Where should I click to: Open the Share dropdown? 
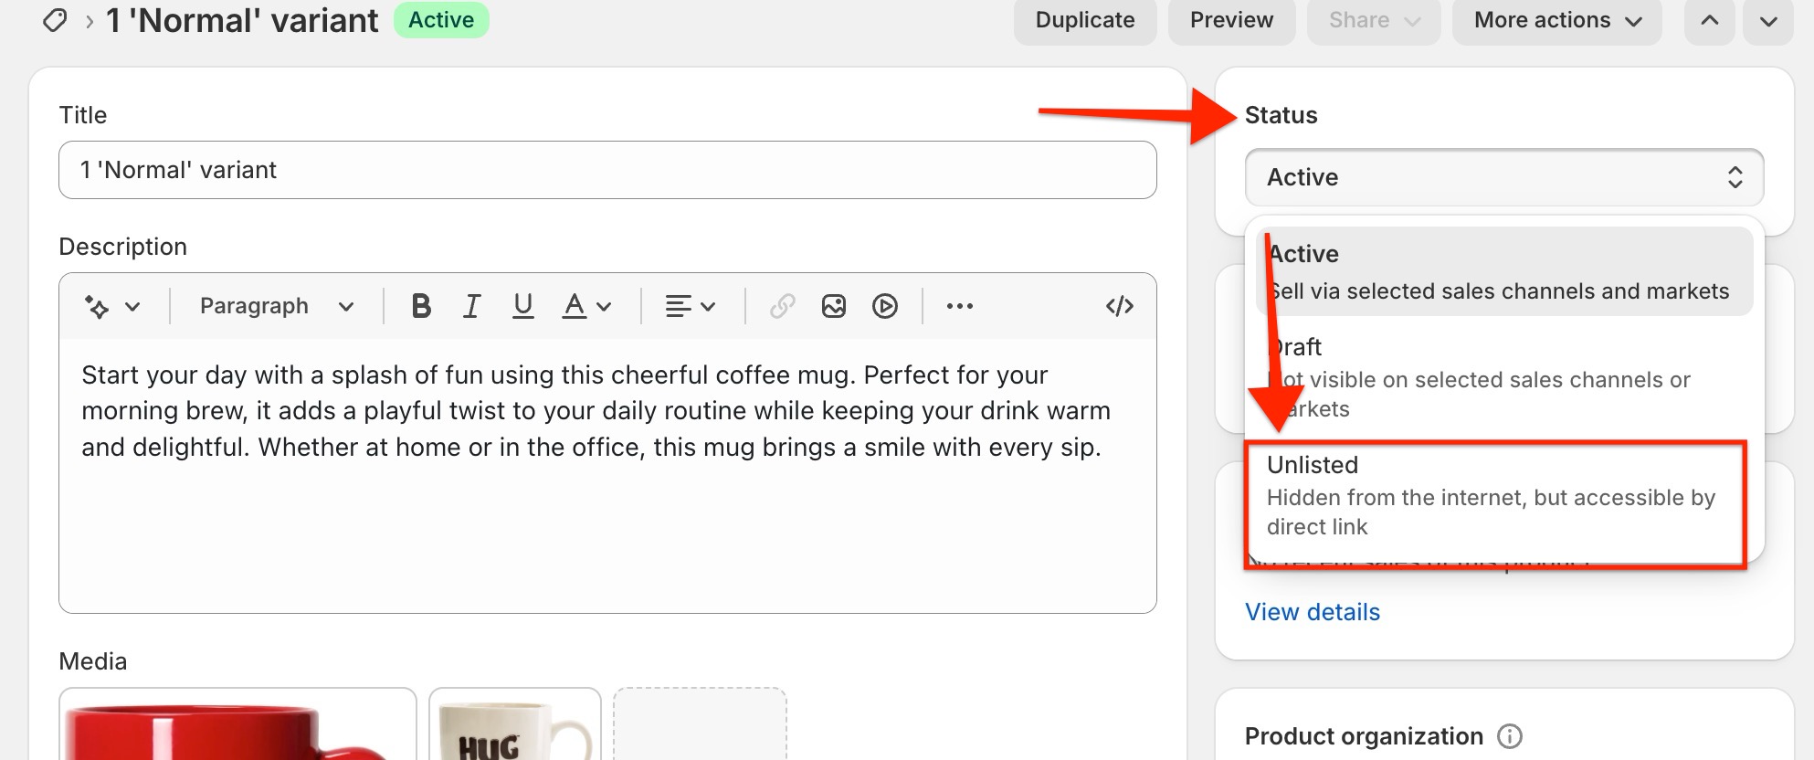click(1374, 20)
